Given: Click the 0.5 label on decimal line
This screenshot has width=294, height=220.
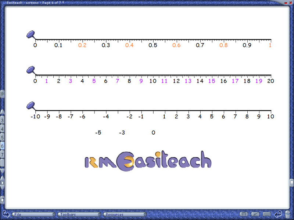Looking at the screenshot, I should tap(153, 45).
